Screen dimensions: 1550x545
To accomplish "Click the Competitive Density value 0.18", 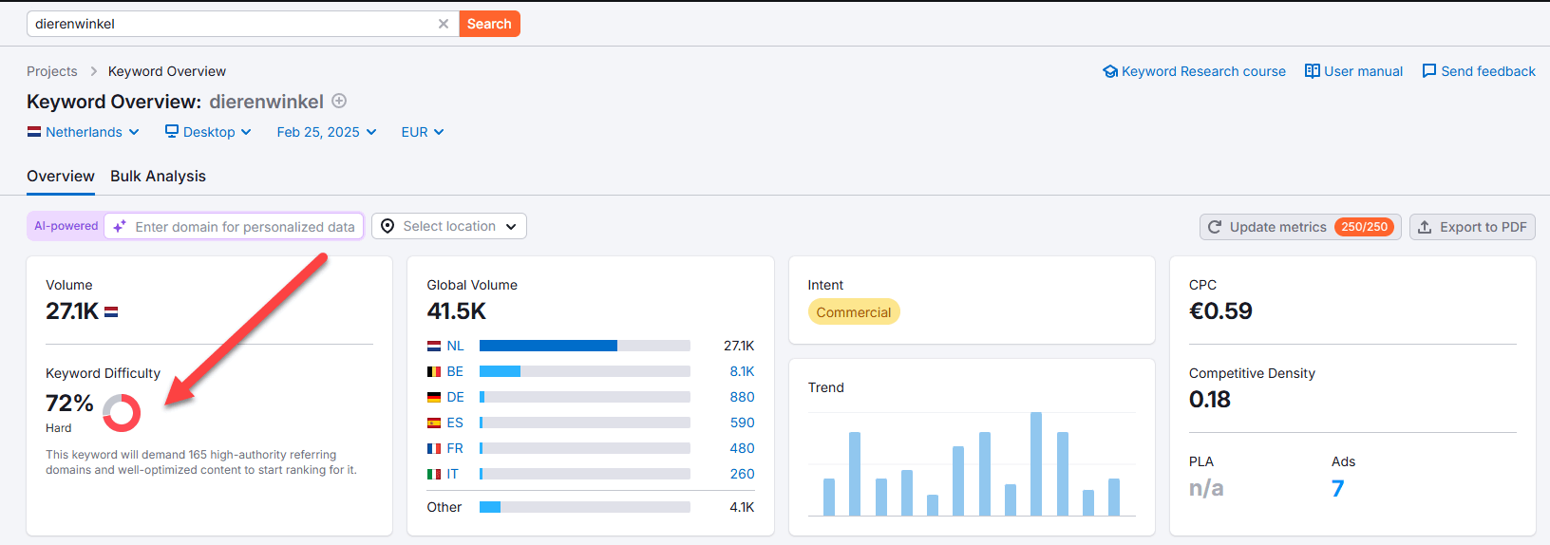I will [x=1210, y=399].
